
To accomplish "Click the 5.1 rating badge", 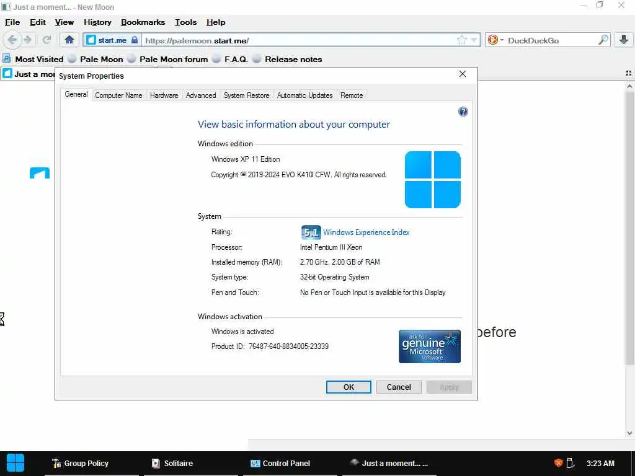I will pos(311,232).
